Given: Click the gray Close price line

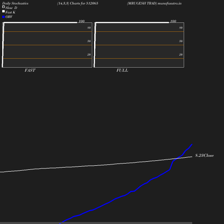Looking at the screenshot, I should [x=95, y=165].
